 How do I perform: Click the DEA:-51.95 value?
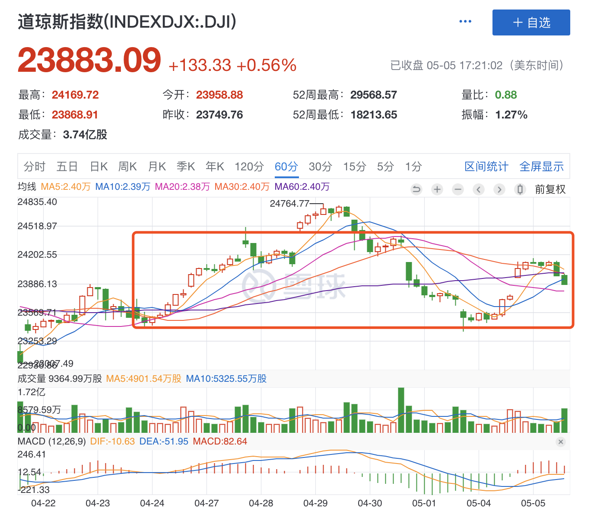click(164, 441)
